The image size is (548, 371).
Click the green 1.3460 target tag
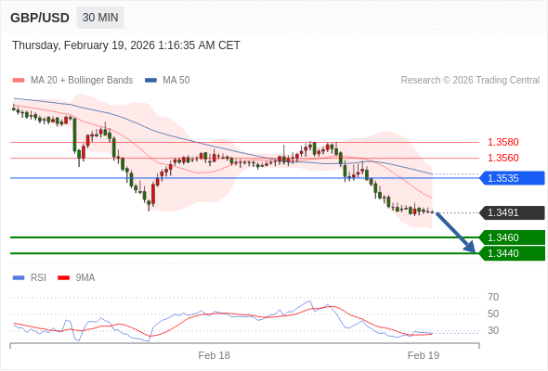pos(513,237)
